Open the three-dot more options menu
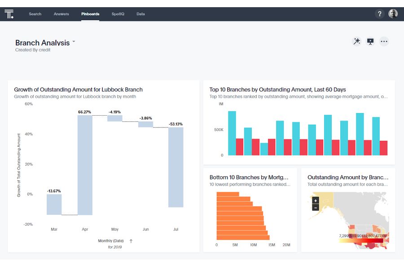404x269 pixels. 384,41
